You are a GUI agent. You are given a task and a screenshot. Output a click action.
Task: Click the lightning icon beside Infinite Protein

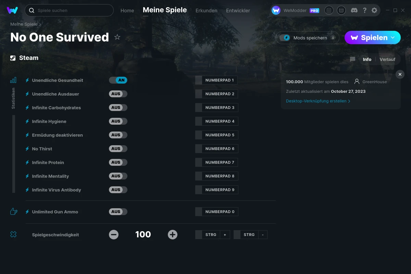(27, 162)
